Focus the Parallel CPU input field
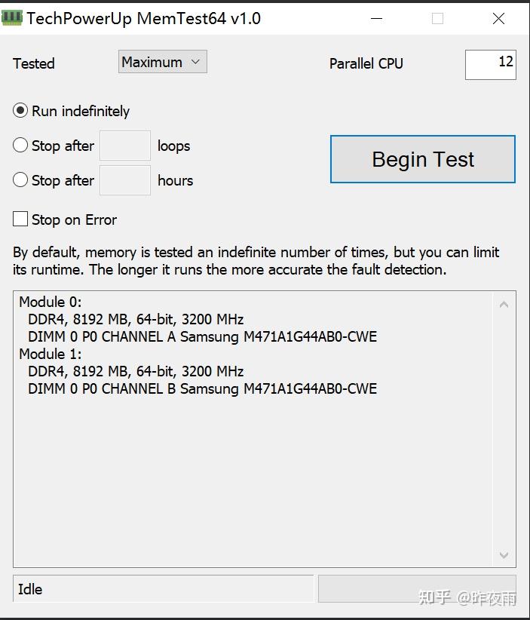The height and width of the screenshot is (620, 530). 491,65
